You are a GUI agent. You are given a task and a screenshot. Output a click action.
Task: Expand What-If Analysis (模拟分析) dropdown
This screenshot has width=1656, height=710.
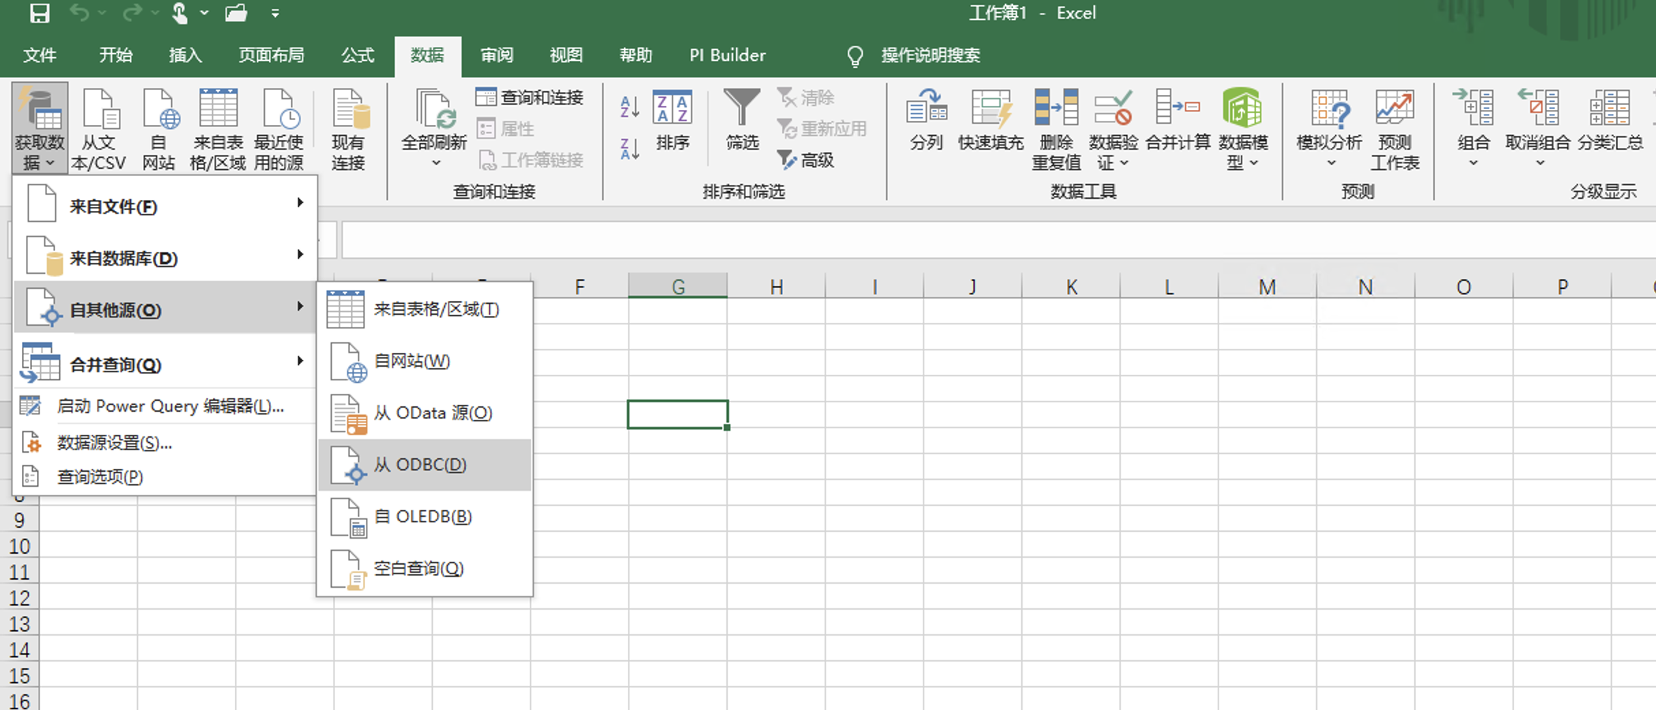click(1331, 162)
